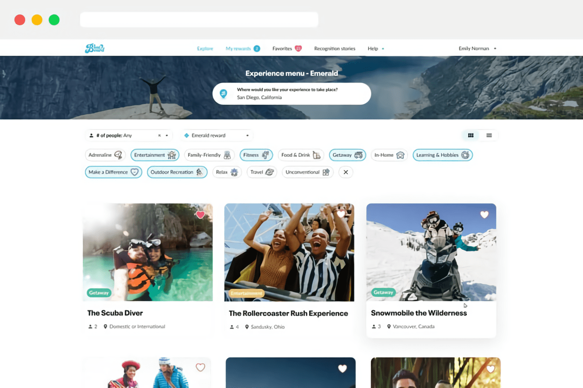Click The Scuba Diver title

[115, 313]
